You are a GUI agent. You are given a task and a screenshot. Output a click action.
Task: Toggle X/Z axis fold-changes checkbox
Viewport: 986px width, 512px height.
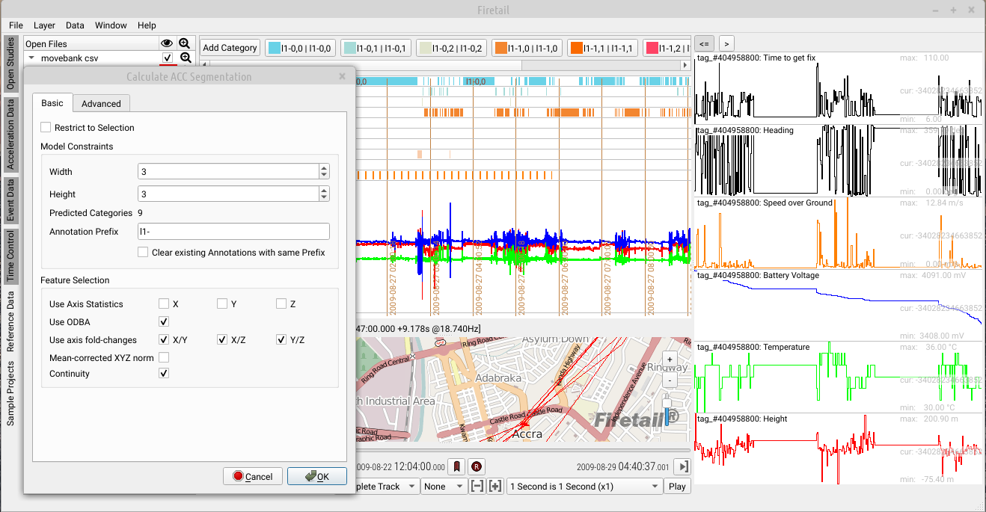coord(222,339)
